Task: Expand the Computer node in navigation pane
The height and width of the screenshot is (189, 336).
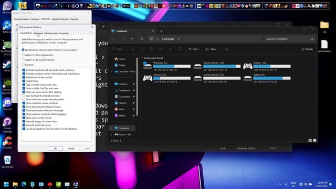Action: pos(111,128)
